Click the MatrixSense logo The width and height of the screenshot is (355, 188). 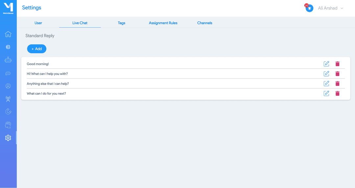coord(8,8)
